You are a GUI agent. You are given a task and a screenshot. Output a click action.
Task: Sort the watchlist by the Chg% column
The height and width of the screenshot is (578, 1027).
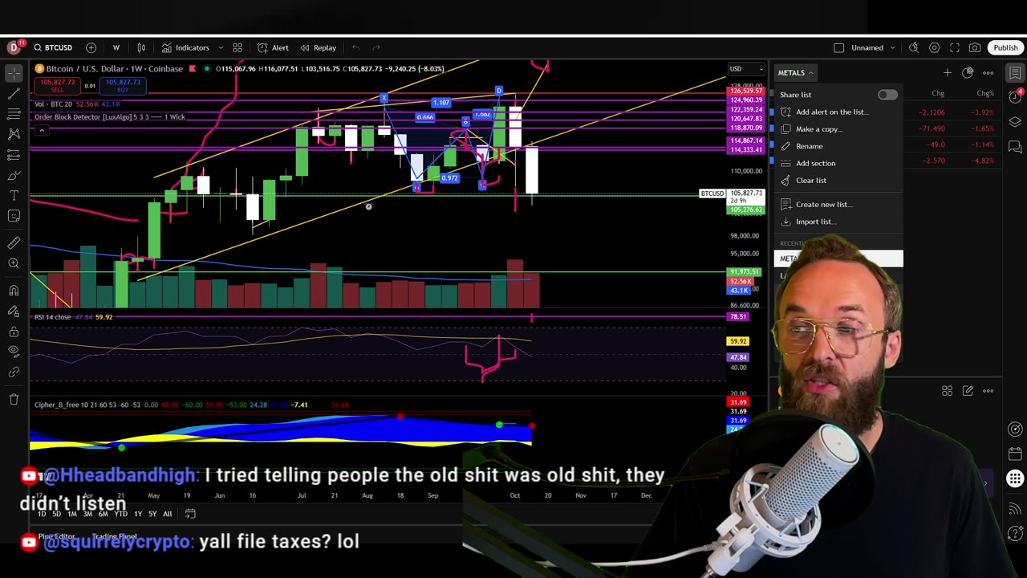click(x=985, y=94)
